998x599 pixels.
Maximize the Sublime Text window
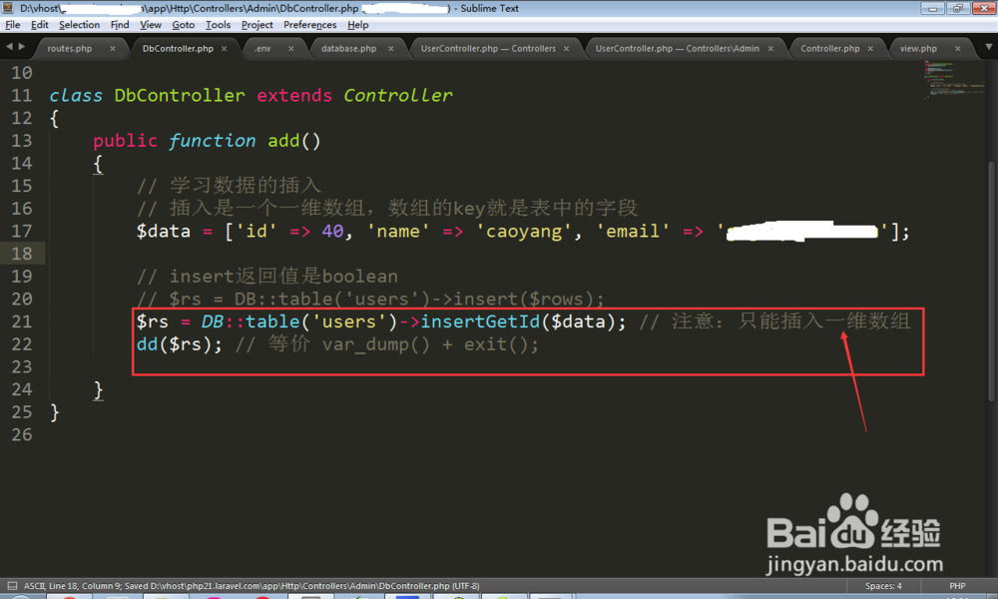point(957,8)
